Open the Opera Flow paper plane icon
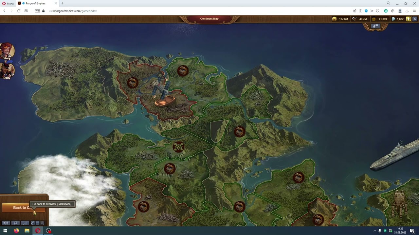The height and width of the screenshot is (235, 419). (372, 11)
